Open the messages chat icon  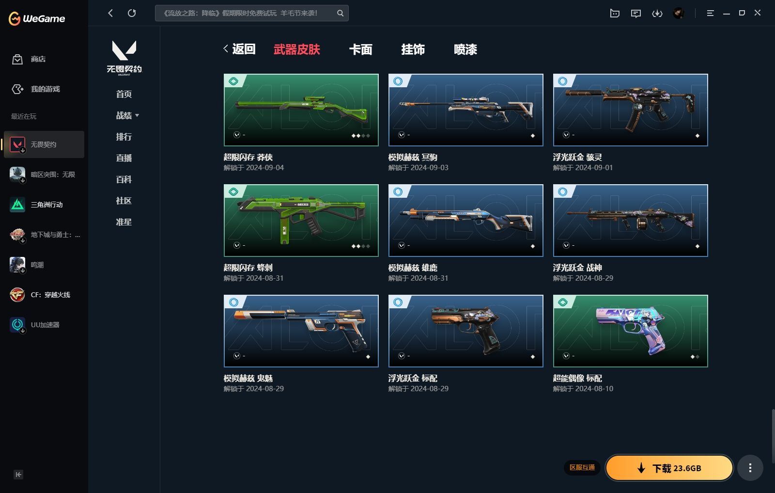(635, 14)
